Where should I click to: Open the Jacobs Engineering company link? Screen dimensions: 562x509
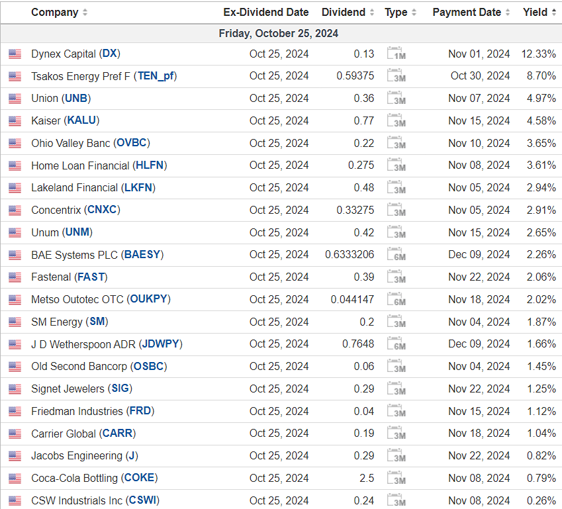pyautogui.click(x=84, y=456)
